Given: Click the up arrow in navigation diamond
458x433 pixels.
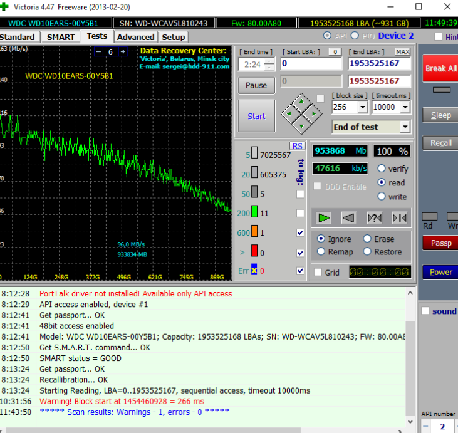Looking at the screenshot, I should coord(301,102).
